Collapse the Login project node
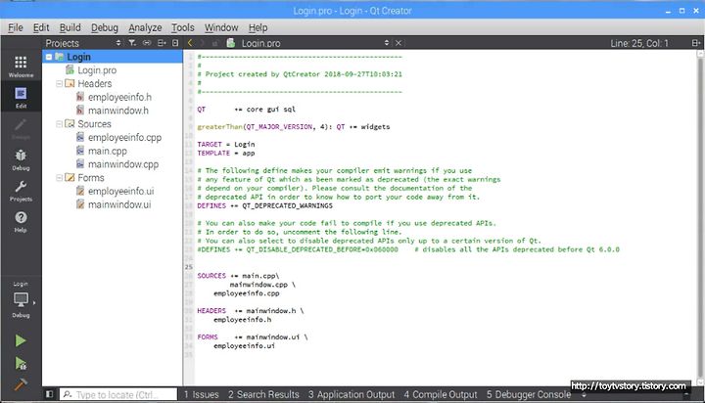The image size is (705, 403). point(49,57)
